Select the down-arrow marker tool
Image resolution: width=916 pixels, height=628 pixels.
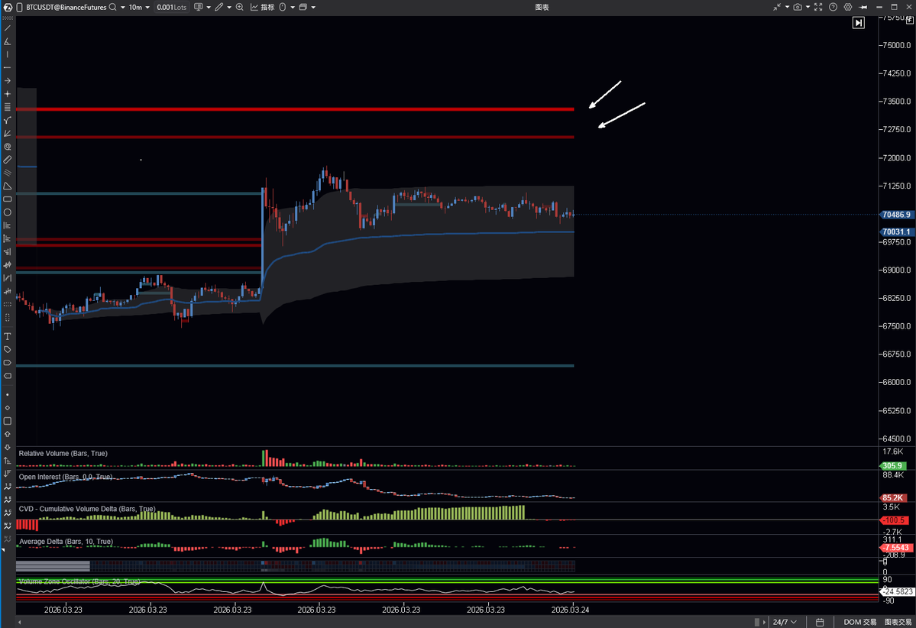(x=8, y=448)
